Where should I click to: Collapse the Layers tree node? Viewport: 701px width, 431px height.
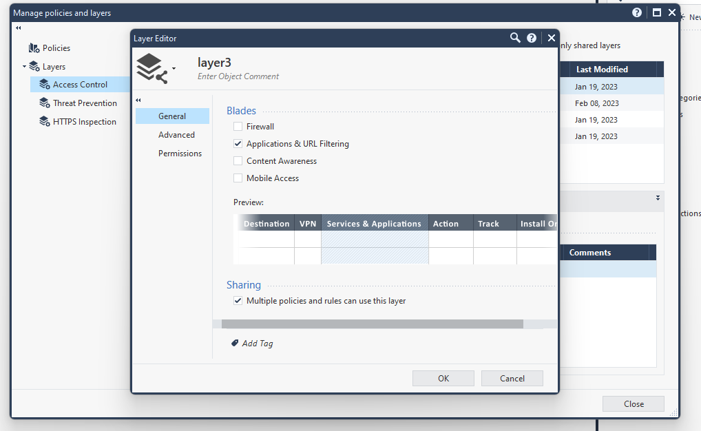tap(24, 67)
